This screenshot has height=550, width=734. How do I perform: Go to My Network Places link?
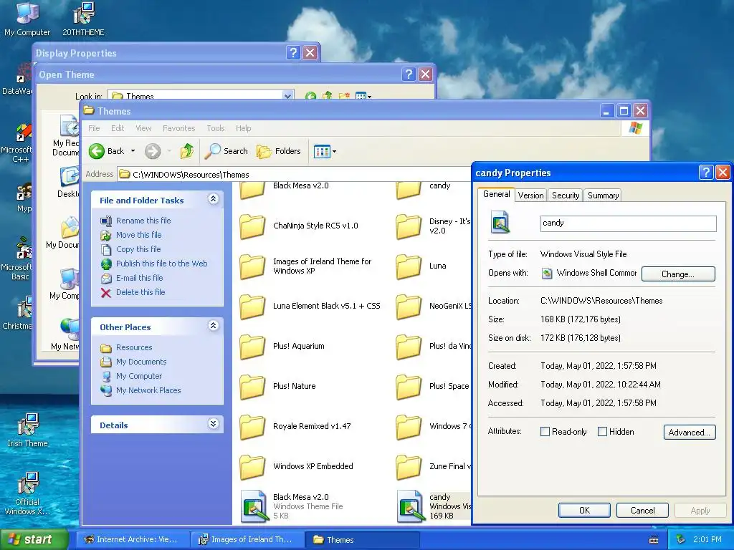click(x=148, y=390)
